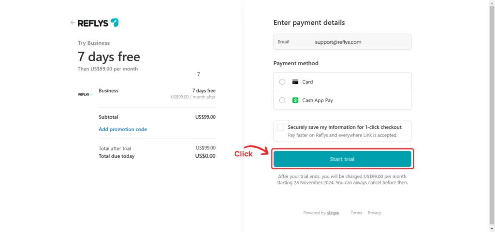Image resolution: width=495 pixels, height=232 pixels.
Task: Click the Cash App Pay option label
Action: tap(318, 100)
